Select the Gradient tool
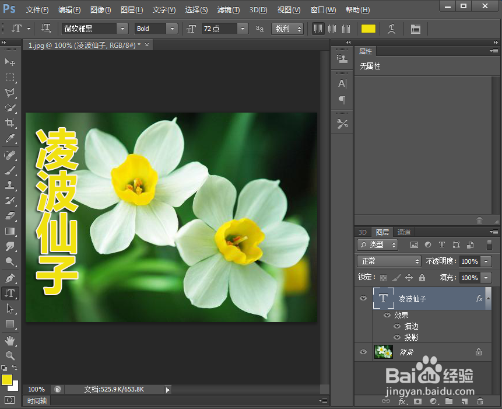Image resolution: width=502 pixels, height=409 pixels. pyautogui.click(x=10, y=231)
